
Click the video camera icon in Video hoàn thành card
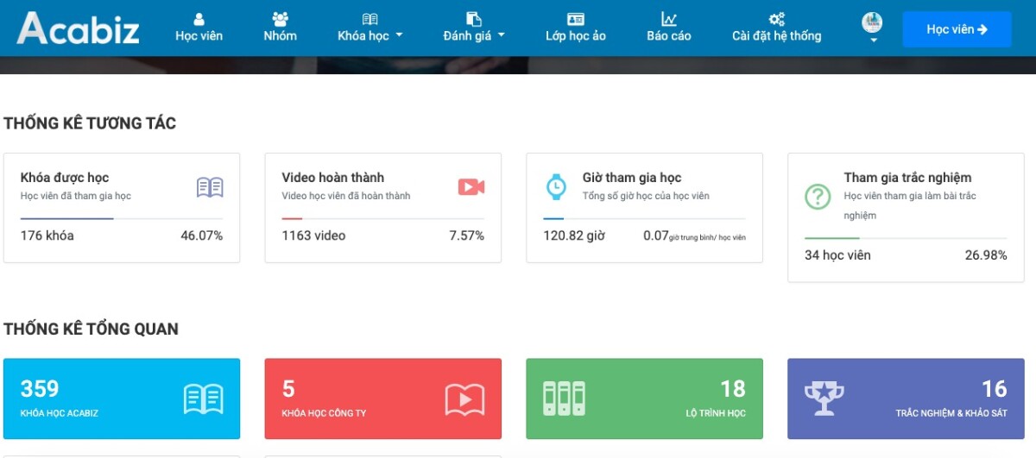(x=471, y=187)
